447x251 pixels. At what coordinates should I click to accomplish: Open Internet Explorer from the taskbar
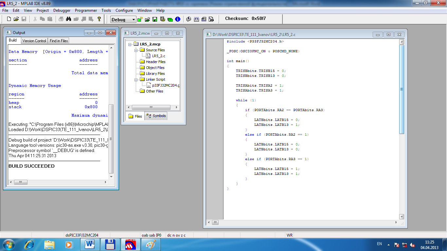point(29,244)
